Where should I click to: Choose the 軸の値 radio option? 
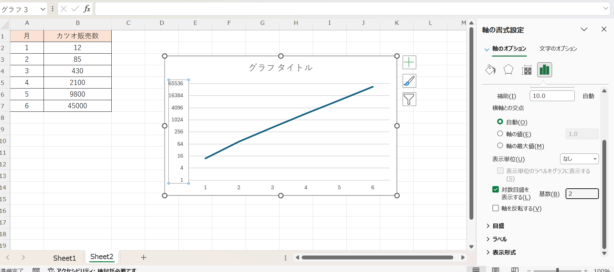point(500,134)
